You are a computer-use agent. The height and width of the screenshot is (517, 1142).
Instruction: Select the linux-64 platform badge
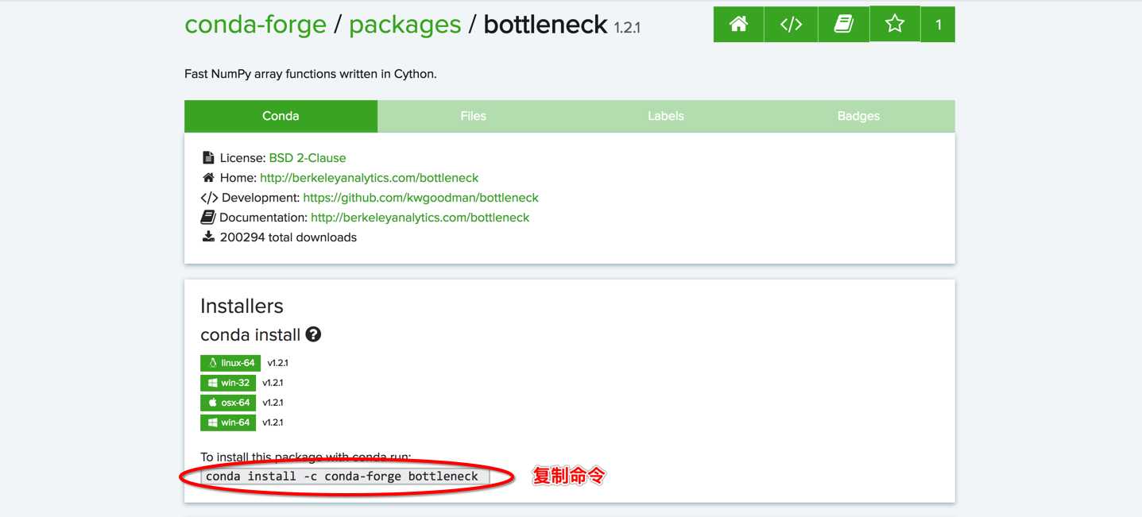click(230, 363)
